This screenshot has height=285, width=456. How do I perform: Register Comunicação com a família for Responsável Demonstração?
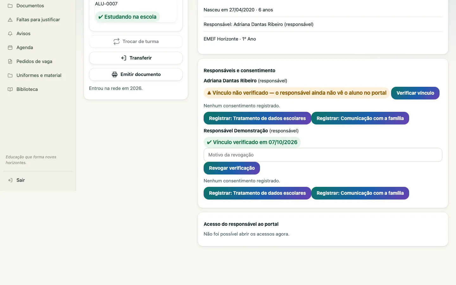[360, 193]
